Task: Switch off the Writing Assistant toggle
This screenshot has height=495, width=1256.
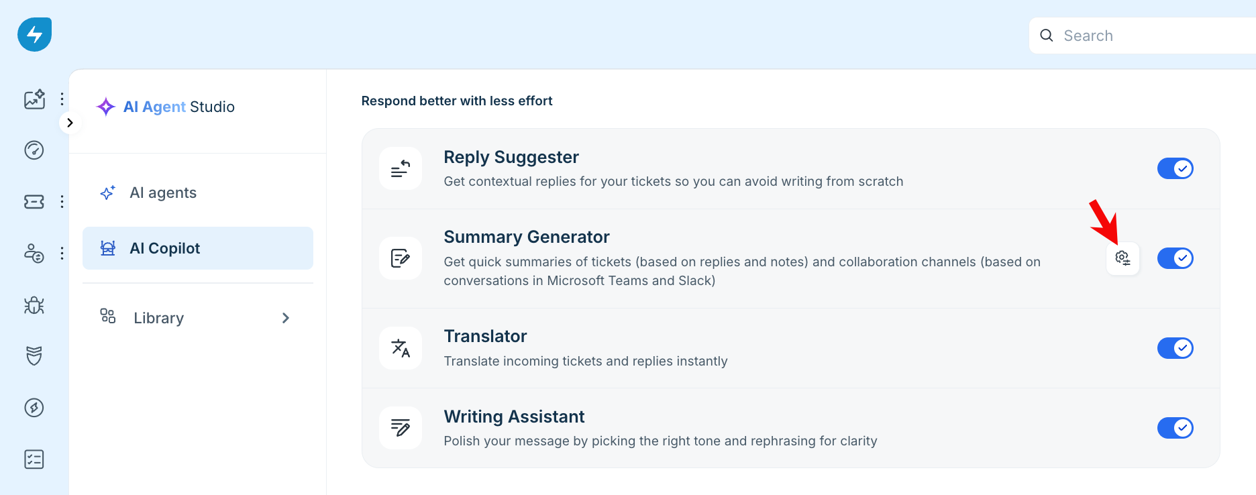Action: pyautogui.click(x=1175, y=428)
